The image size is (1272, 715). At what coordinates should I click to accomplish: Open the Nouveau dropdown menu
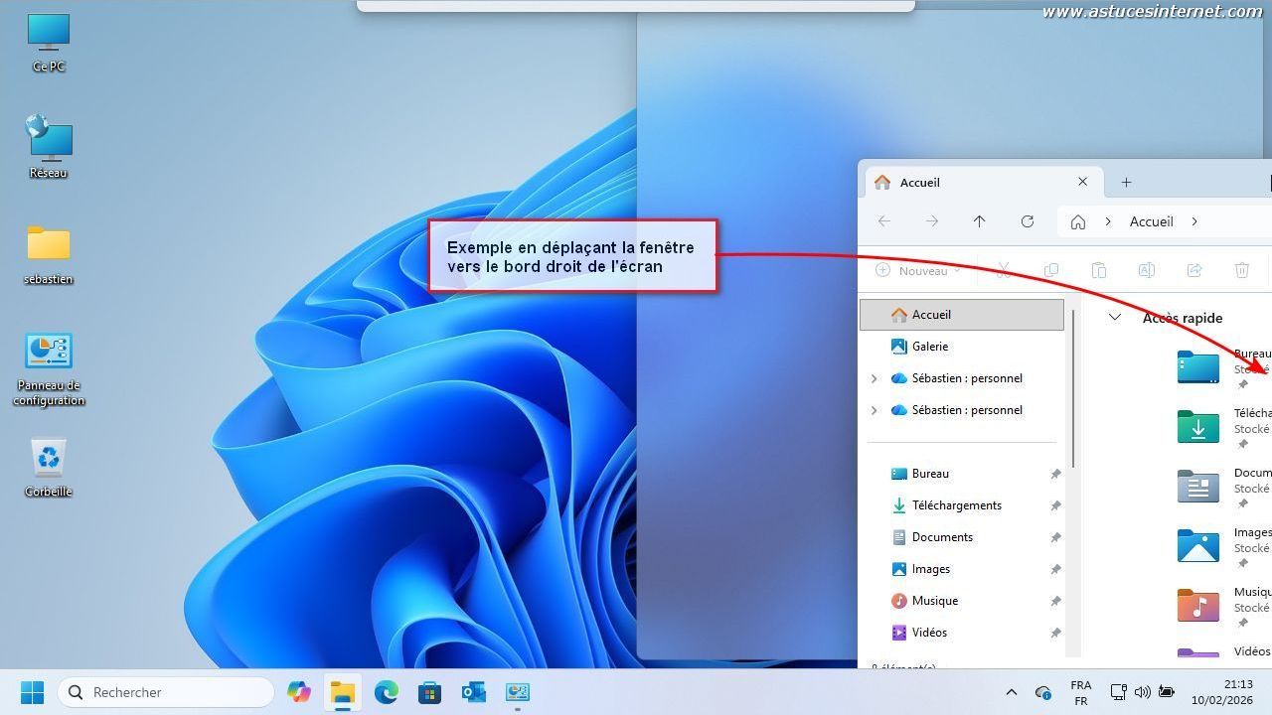click(x=918, y=270)
